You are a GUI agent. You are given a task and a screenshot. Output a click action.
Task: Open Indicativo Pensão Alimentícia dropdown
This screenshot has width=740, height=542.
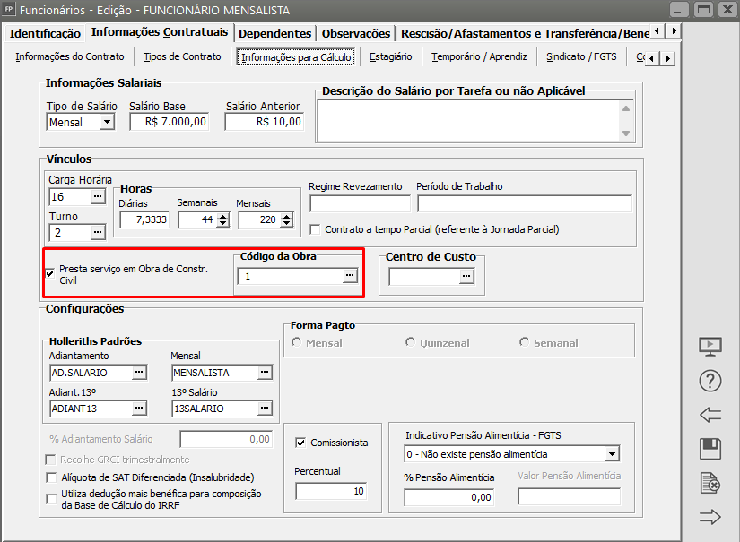click(611, 454)
